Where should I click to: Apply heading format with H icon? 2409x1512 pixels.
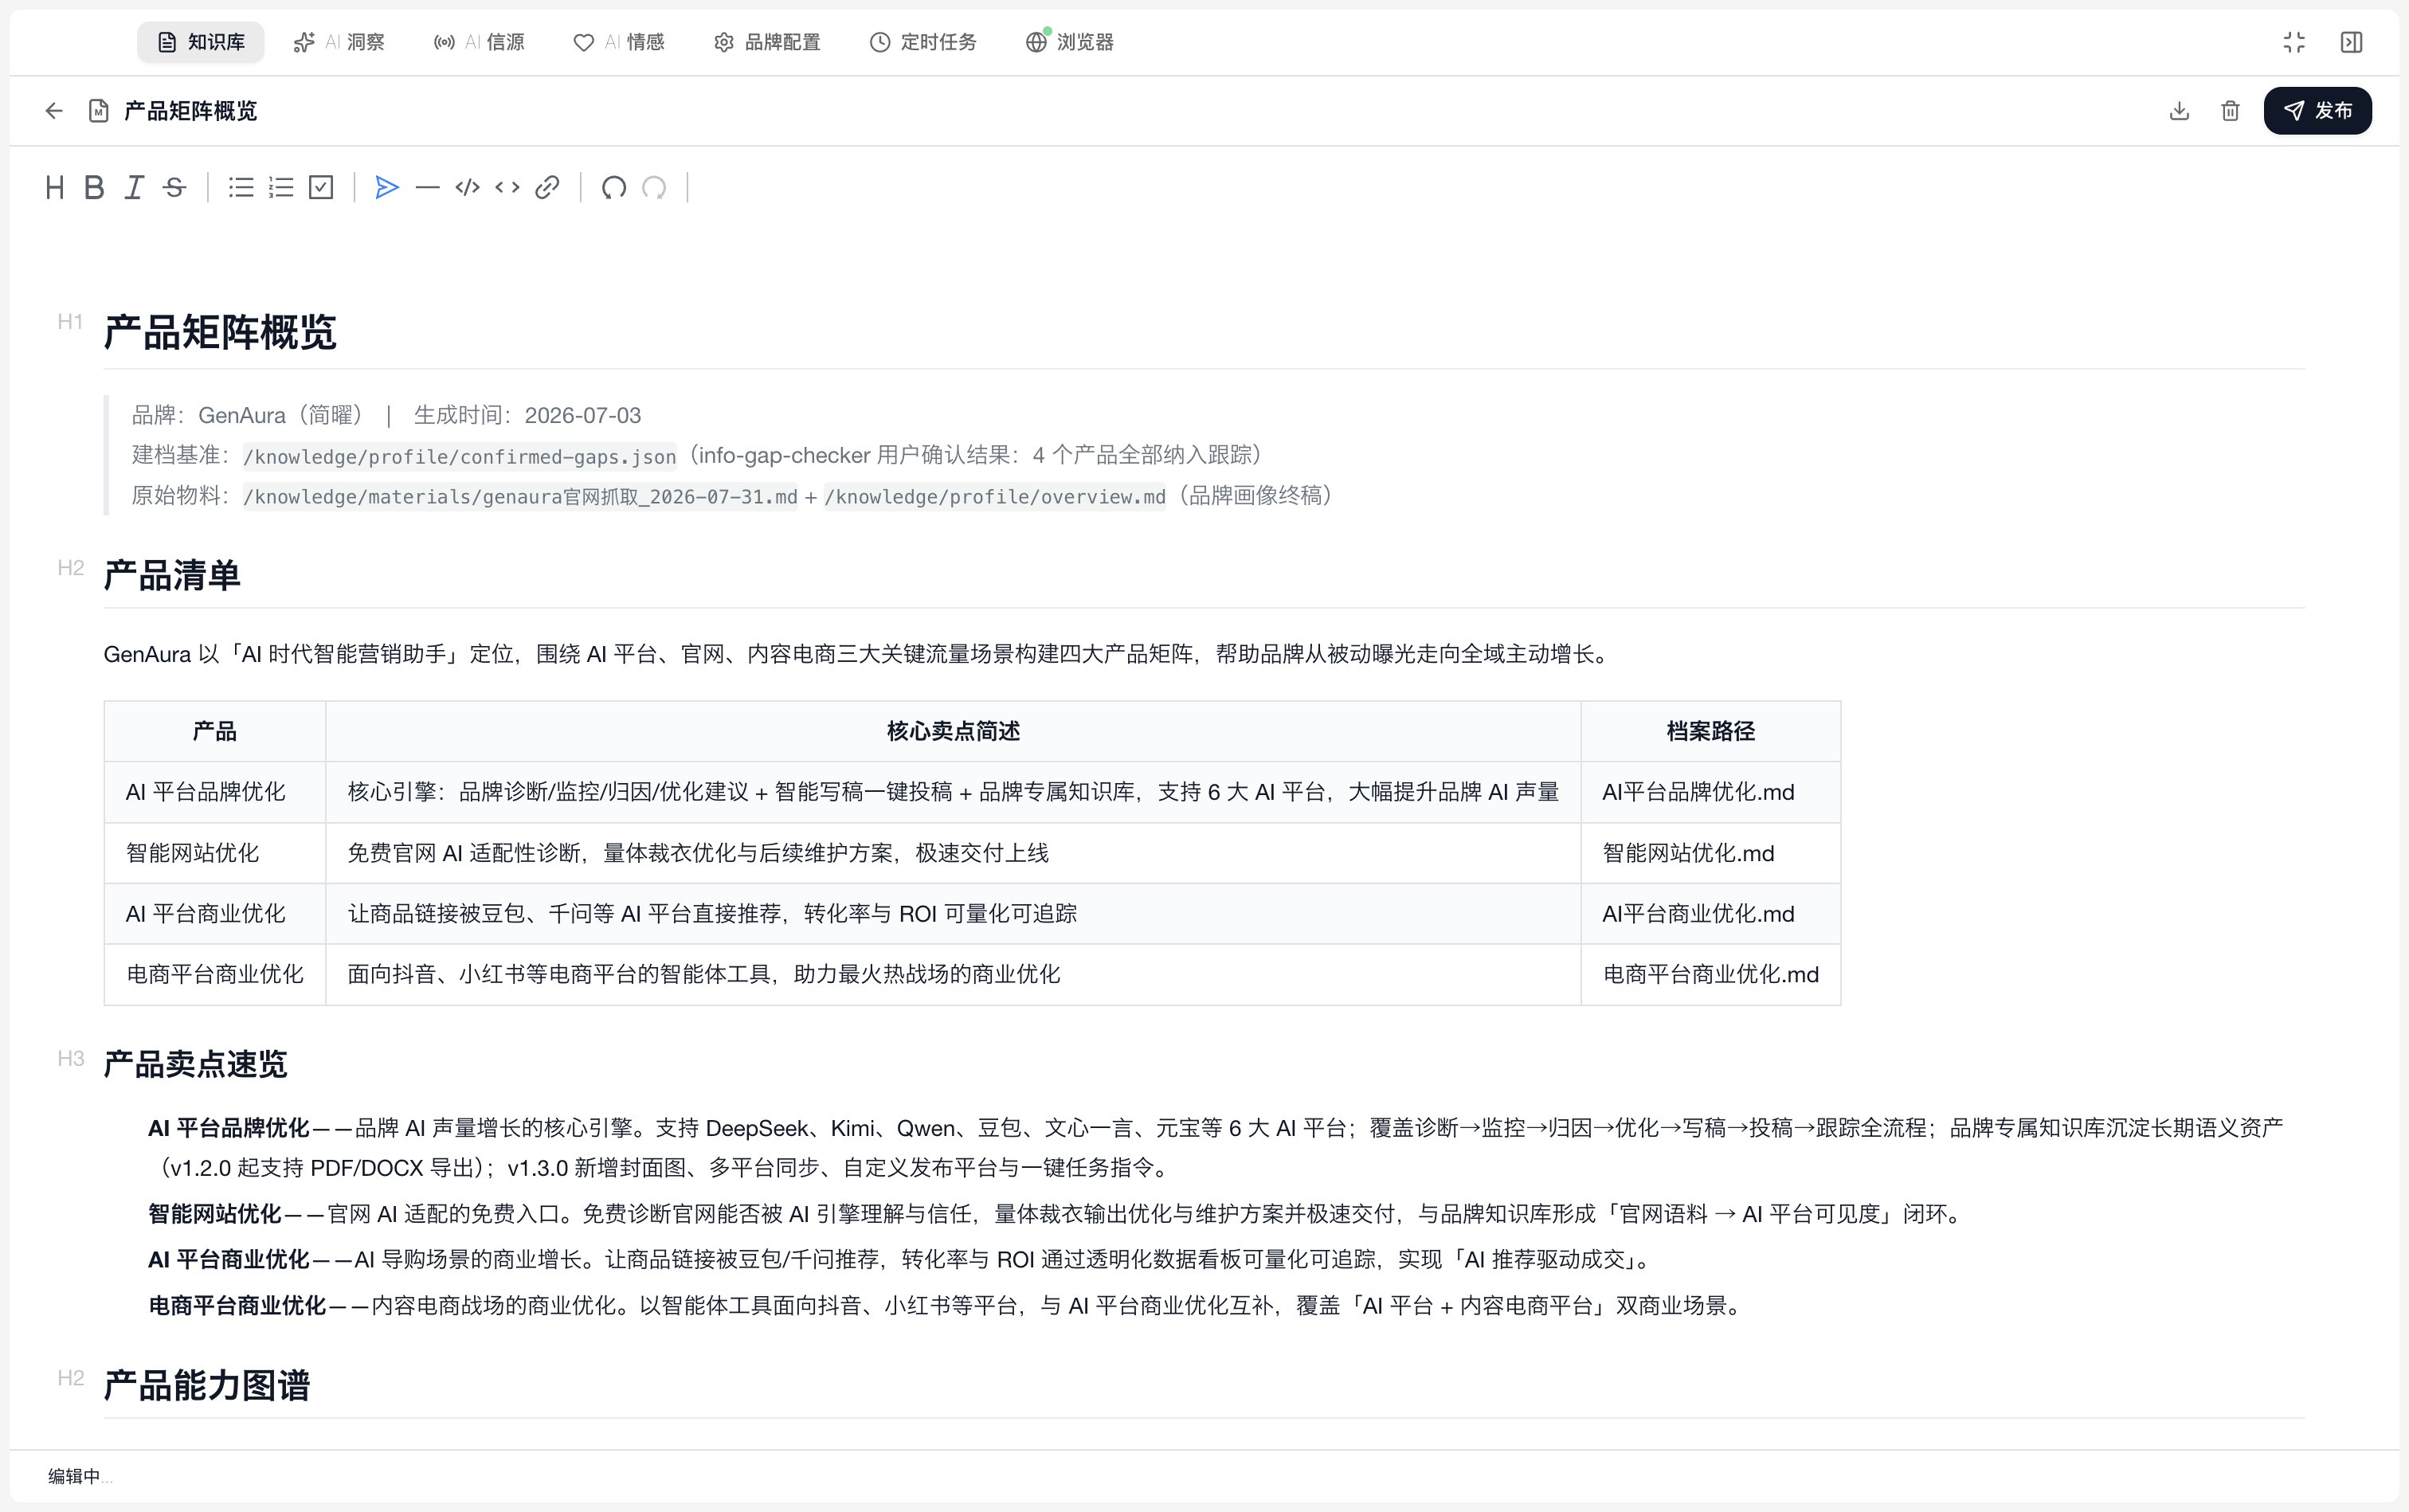[55, 187]
